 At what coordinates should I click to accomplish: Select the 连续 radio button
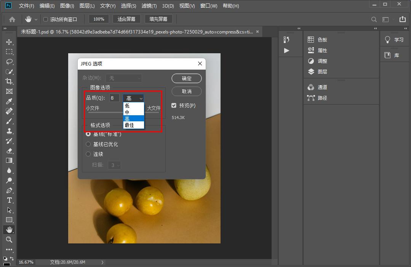88,154
